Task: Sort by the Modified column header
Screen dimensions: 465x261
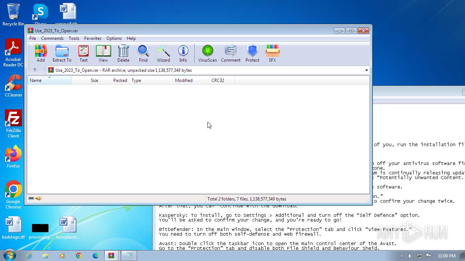Action: click(191, 80)
